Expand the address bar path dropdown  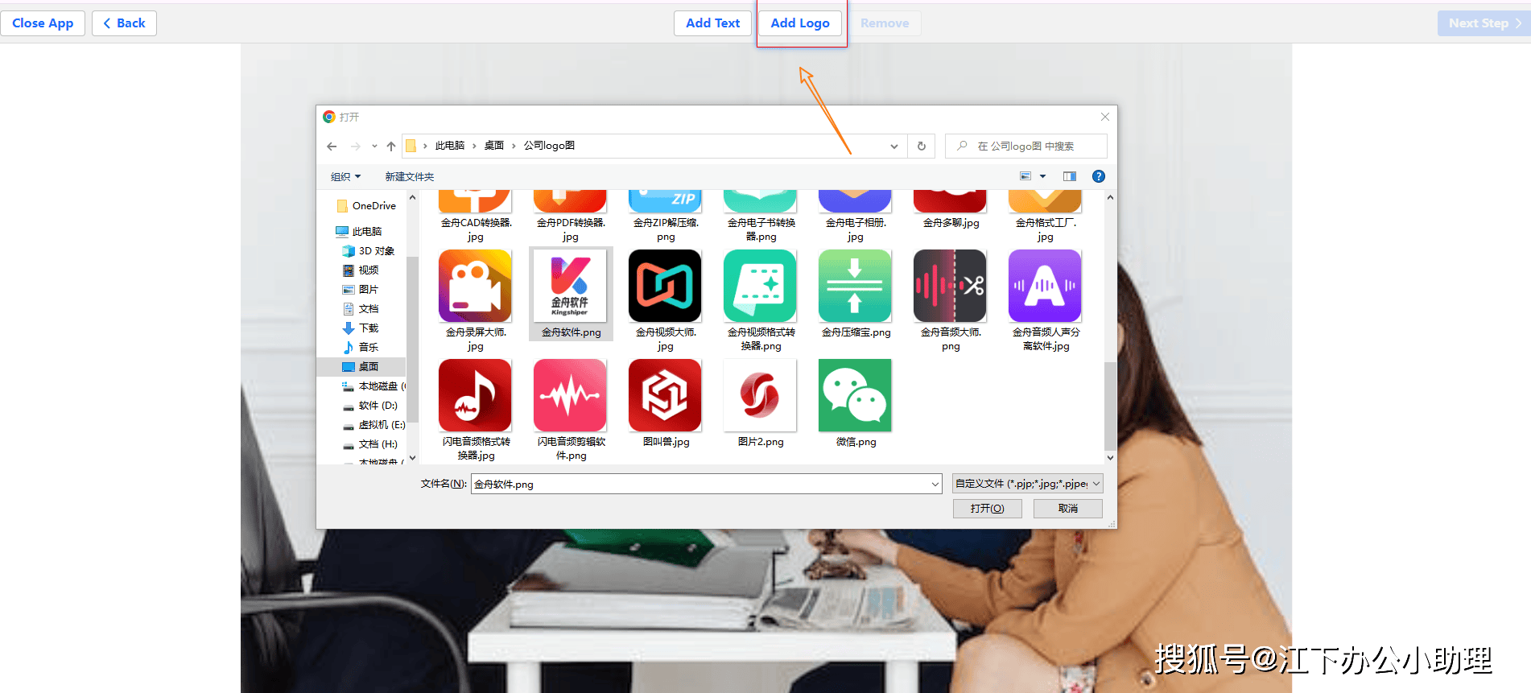pos(893,146)
